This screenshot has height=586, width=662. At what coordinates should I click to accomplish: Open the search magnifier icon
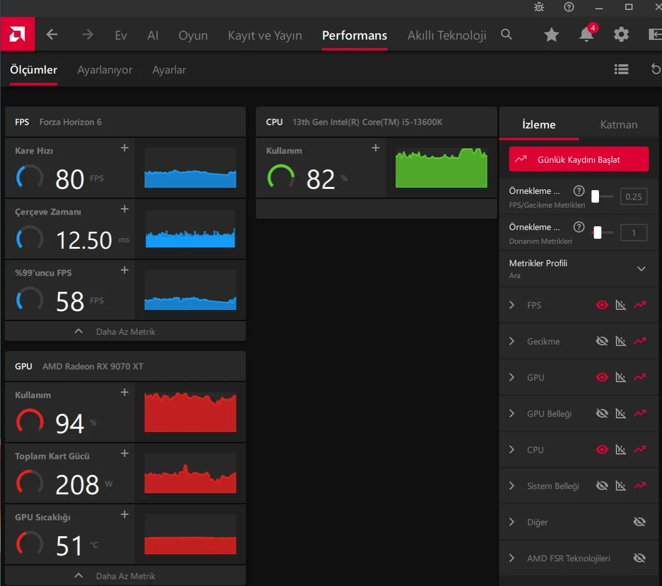pyautogui.click(x=506, y=34)
